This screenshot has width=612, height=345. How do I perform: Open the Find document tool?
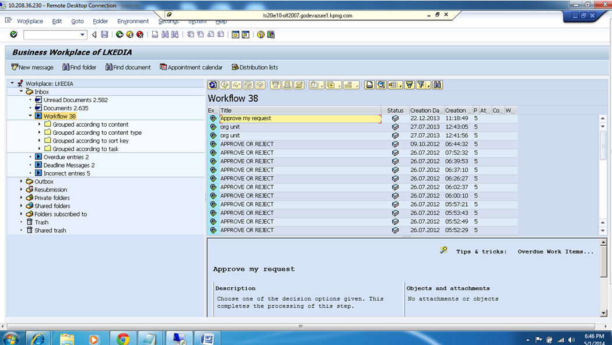click(128, 67)
